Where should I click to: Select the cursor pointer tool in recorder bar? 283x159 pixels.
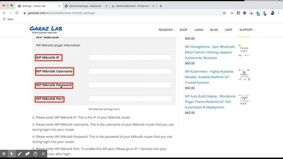11,154
